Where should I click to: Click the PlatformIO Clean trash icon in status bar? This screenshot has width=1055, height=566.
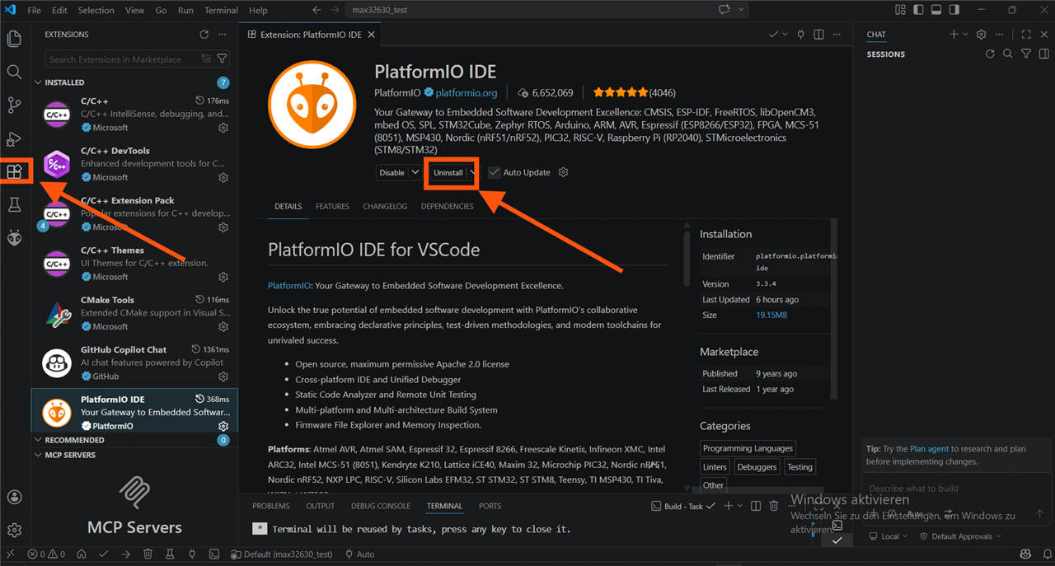click(x=148, y=554)
